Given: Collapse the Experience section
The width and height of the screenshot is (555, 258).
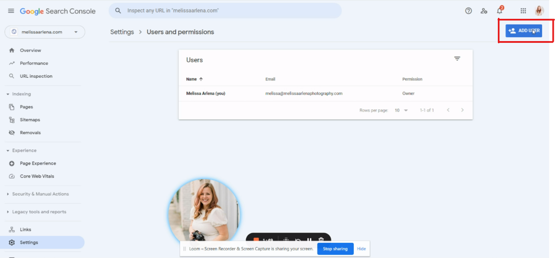Looking at the screenshot, I should pyautogui.click(x=22, y=150).
